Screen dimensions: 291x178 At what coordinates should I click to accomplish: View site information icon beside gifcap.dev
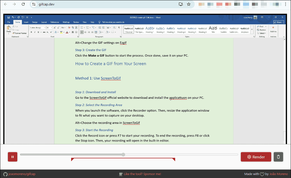click(x=34, y=4)
